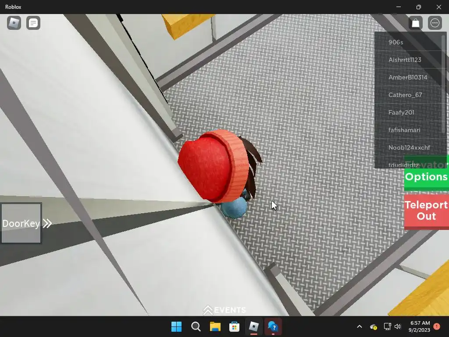Show hidden system tray icons
The width and height of the screenshot is (449, 337).
point(360,326)
